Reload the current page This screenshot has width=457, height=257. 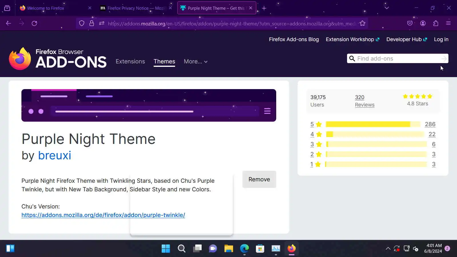(x=34, y=23)
